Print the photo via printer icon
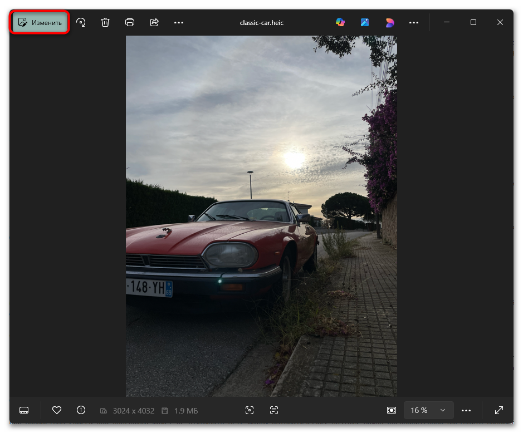This screenshot has width=523, height=433. pyautogui.click(x=130, y=22)
